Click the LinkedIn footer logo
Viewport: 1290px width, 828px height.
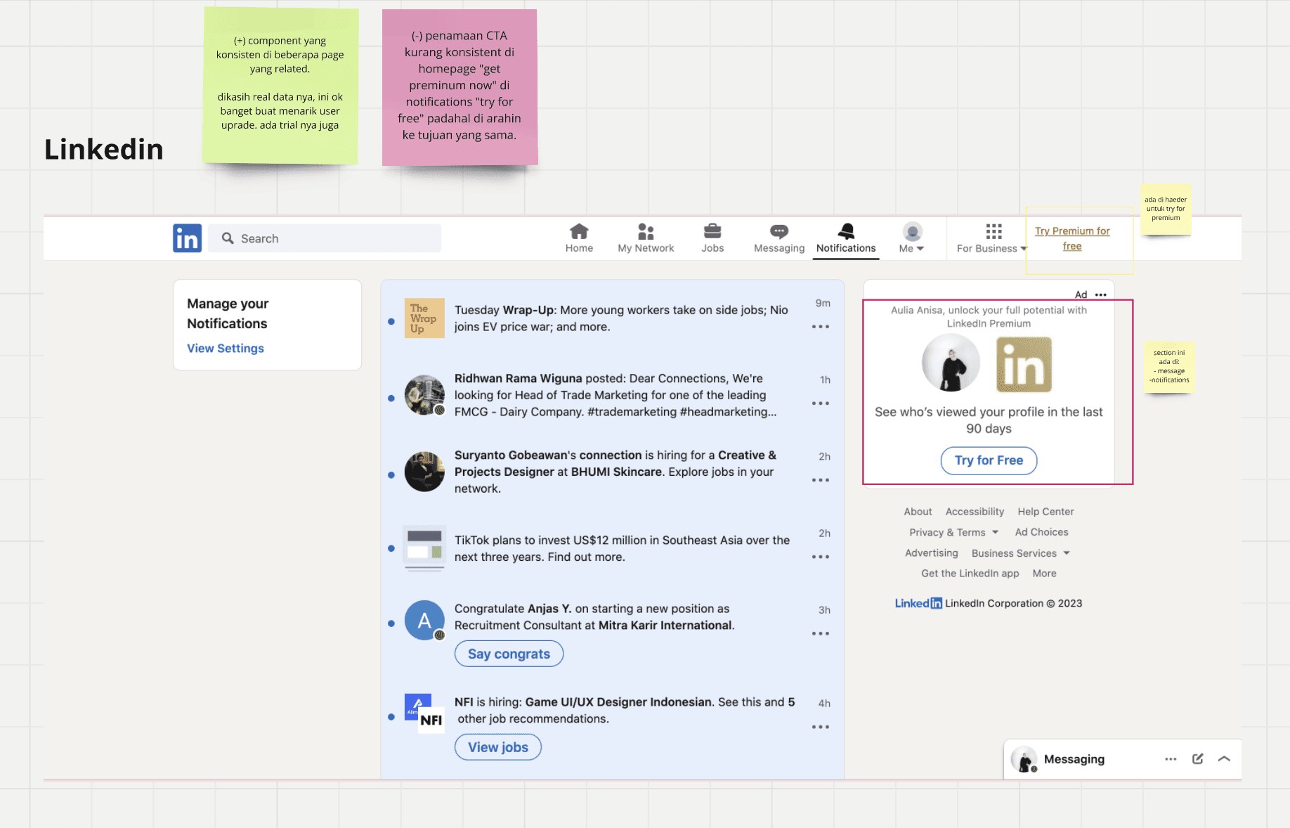coord(918,603)
